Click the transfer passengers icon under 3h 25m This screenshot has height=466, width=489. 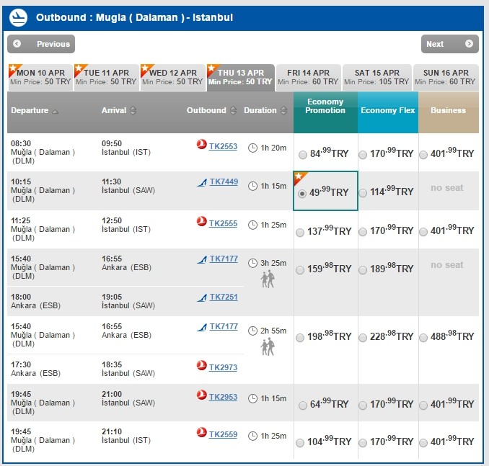pos(268,279)
